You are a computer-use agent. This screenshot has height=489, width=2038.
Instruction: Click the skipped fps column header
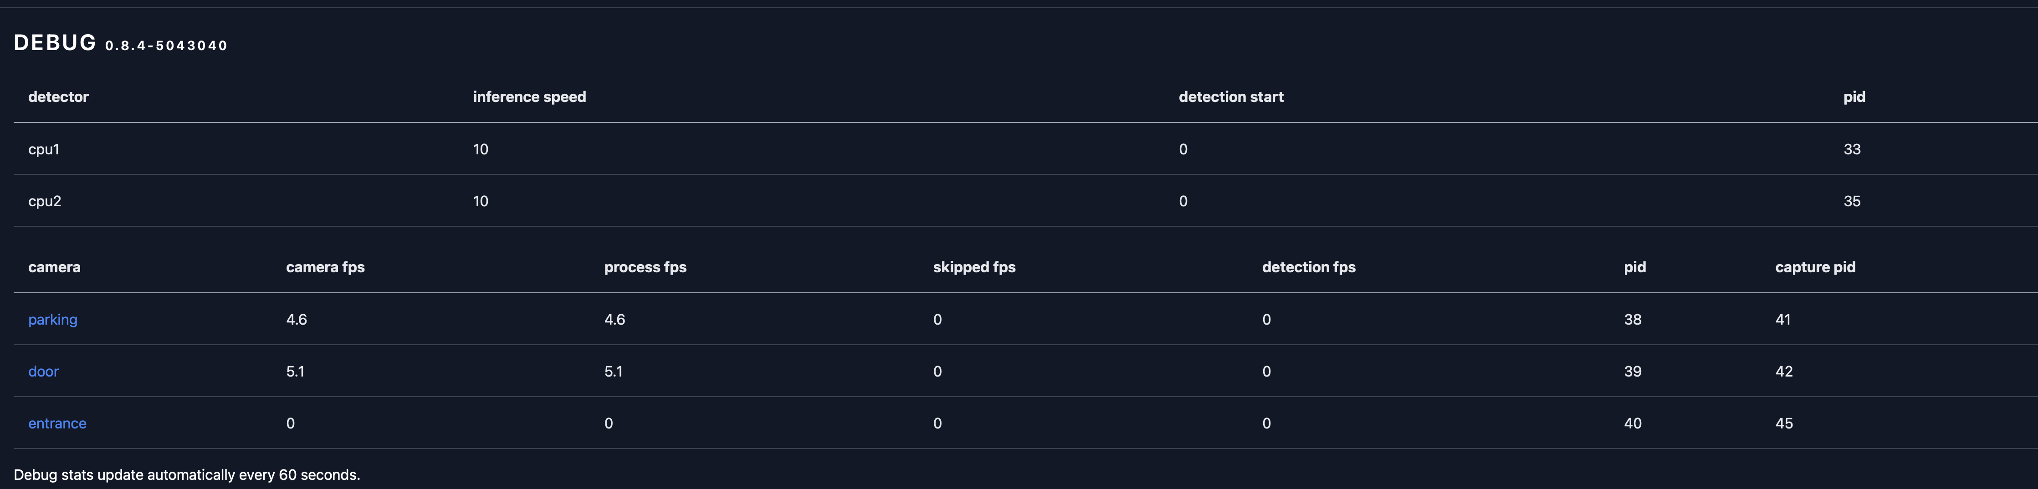[974, 267]
